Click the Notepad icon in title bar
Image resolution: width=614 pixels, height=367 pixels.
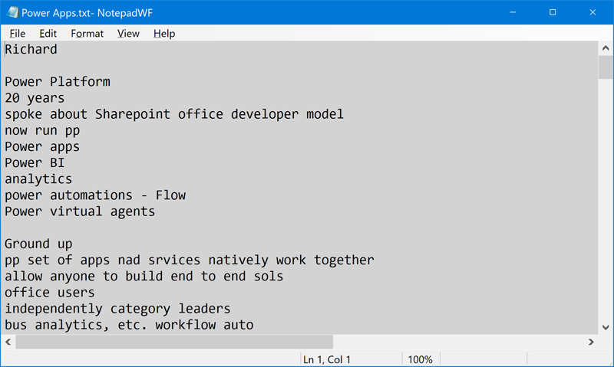click(12, 12)
